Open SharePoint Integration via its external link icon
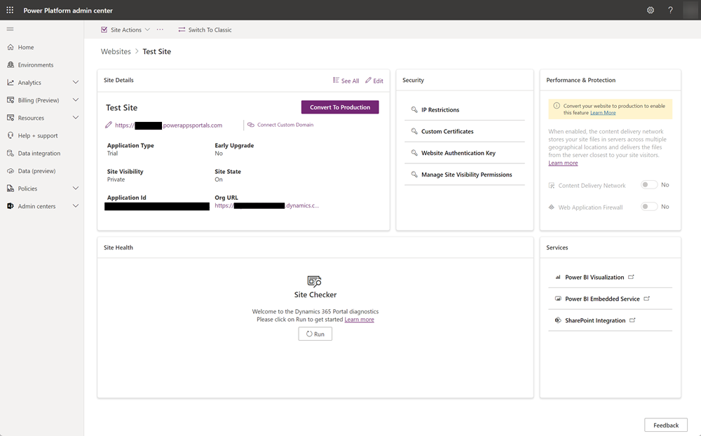701x436 pixels. pos(632,320)
